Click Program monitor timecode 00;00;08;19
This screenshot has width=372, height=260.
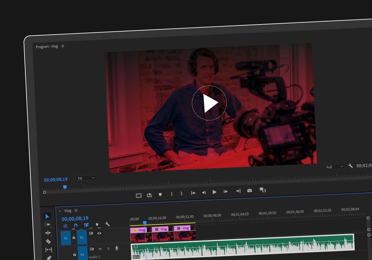(56, 179)
